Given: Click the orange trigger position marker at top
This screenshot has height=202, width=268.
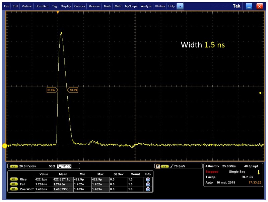Looking at the screenshot, I should pyautogui.click(x=58, y=12).
